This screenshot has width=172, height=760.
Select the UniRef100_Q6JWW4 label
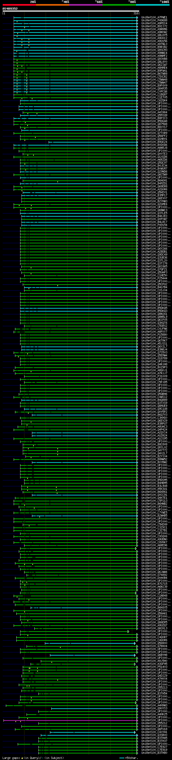tap(154, 572)
